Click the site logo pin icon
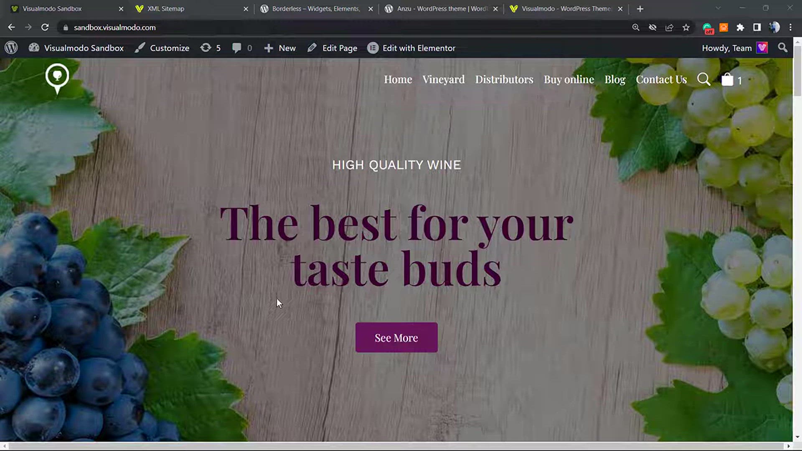The image size is (802, 451). (57, 79)
